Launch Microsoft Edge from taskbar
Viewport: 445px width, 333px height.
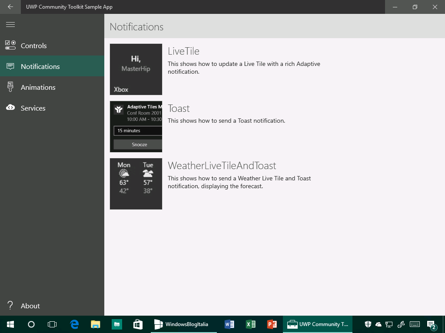click(74, 324)
